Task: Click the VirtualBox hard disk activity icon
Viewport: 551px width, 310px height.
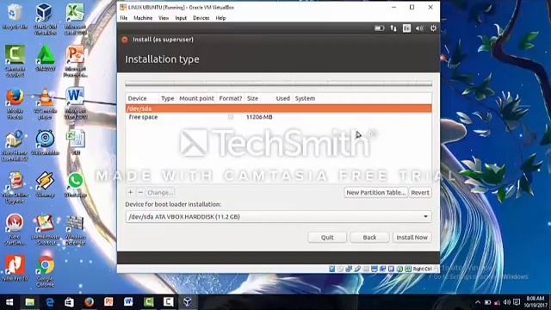Action: (331, 269)
